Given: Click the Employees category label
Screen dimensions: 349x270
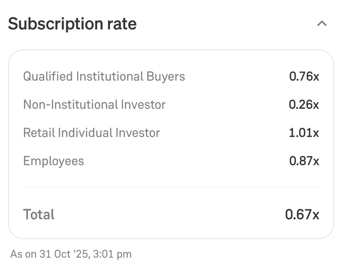Looking at the screenshot, I should (54, 161).
